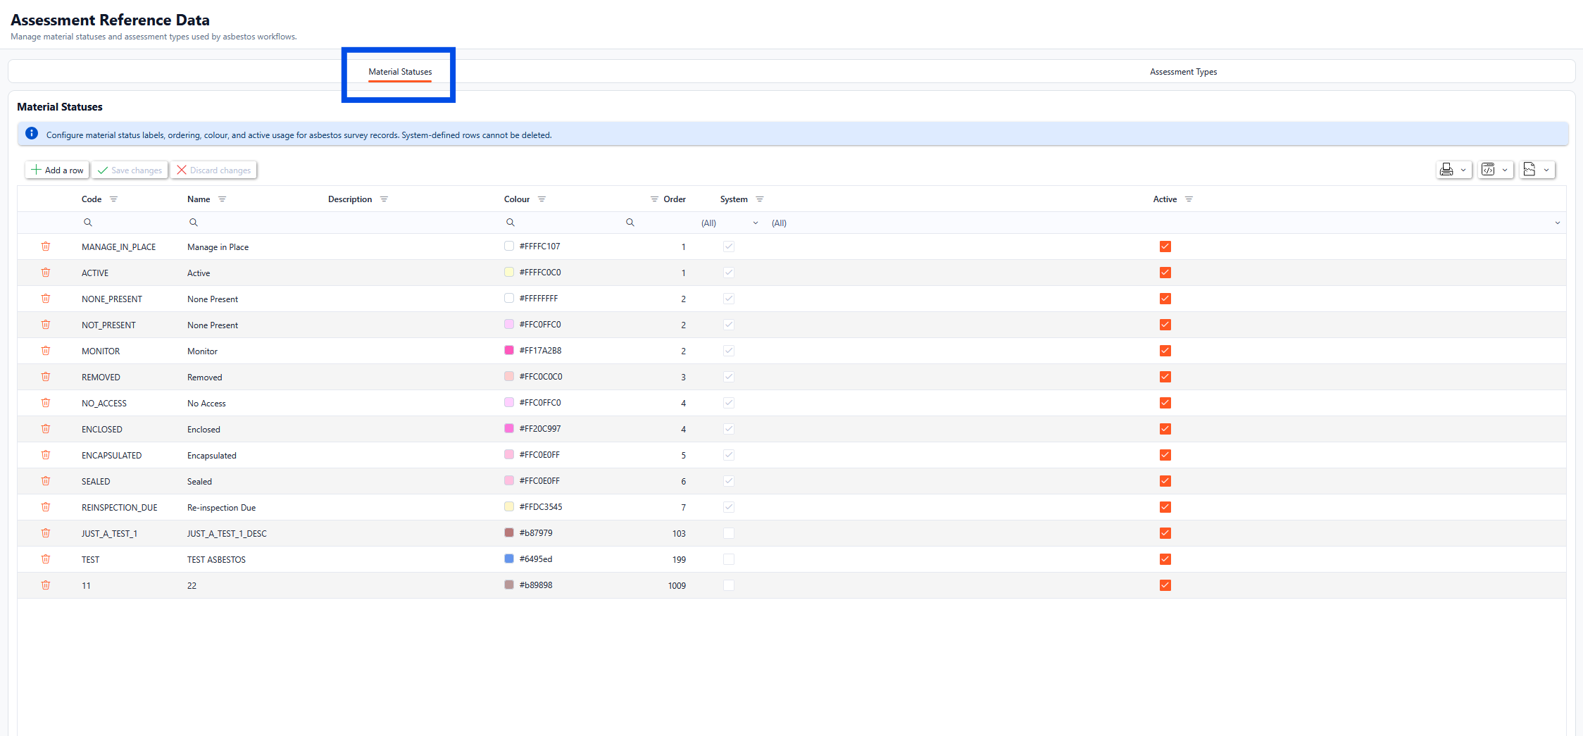Select the Material Statuses tab
Screen dimensions: 1583x736
(400, 72)
